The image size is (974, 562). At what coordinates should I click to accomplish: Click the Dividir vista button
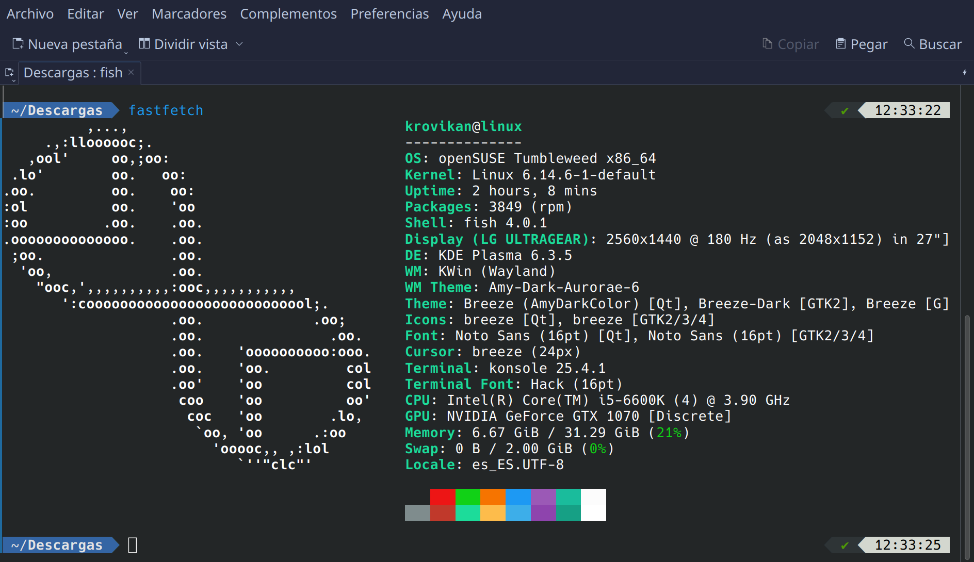pyautogui.click(x=190, y=44)
